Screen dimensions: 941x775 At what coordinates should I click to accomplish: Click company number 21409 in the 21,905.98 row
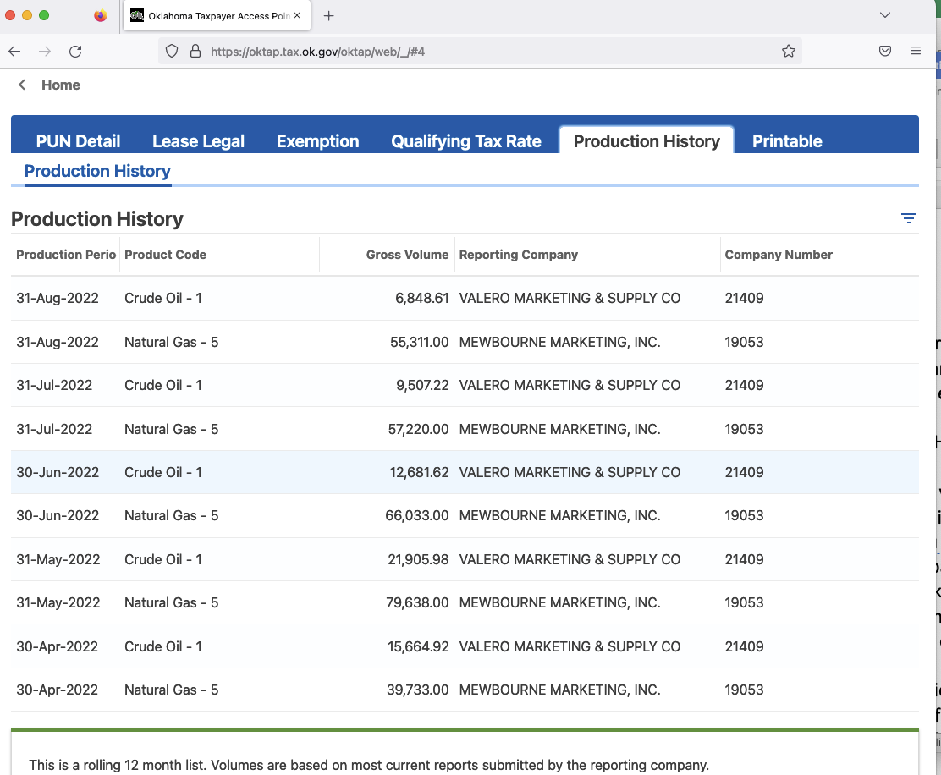[x=744, y=559]
